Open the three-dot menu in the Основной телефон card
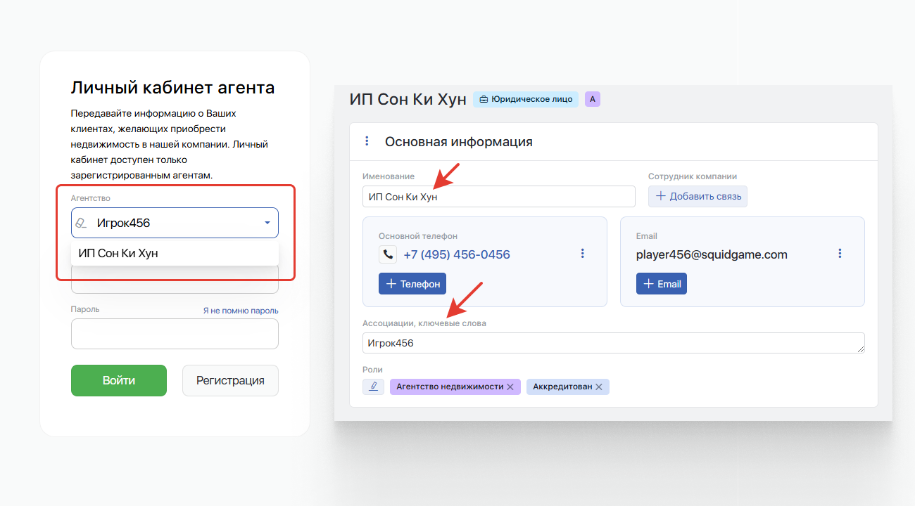This screenshot has width=915, height=506. pos(582,254)
